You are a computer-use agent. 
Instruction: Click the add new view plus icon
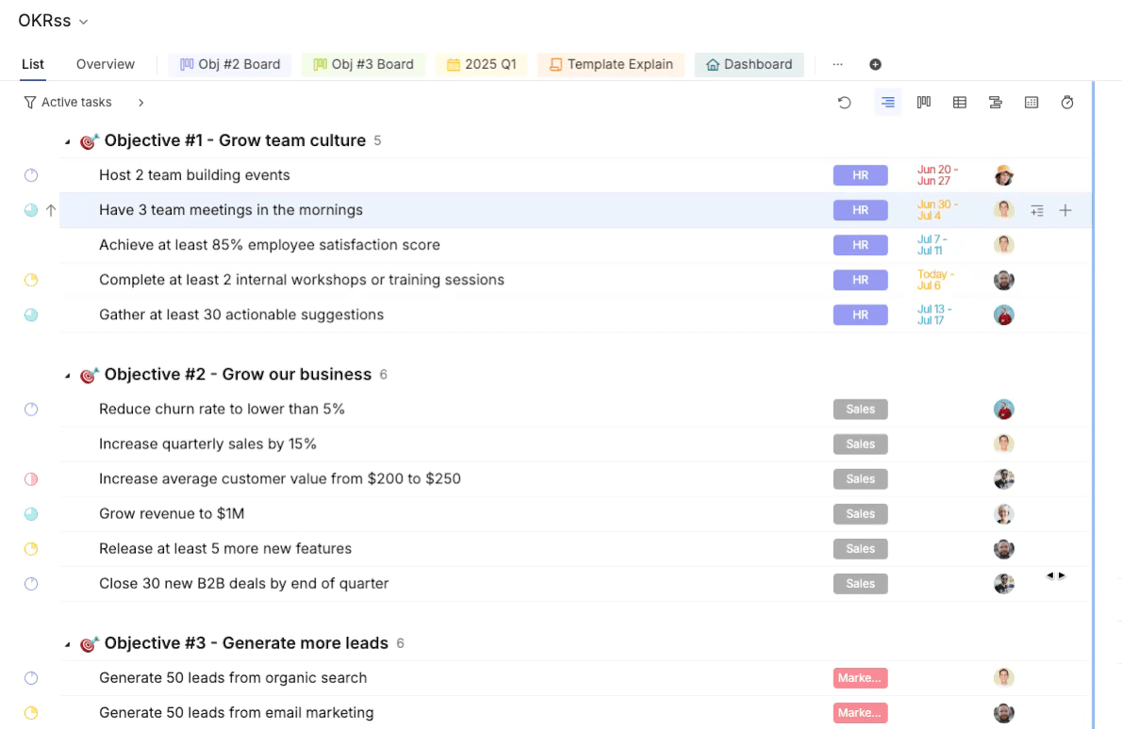(x=875, y=64)
